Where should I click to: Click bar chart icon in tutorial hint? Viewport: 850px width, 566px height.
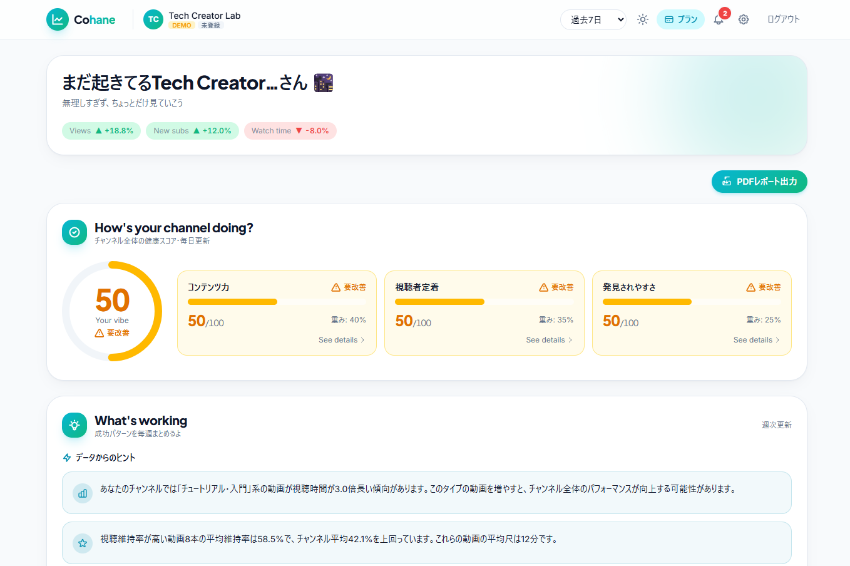click(83, 493)
